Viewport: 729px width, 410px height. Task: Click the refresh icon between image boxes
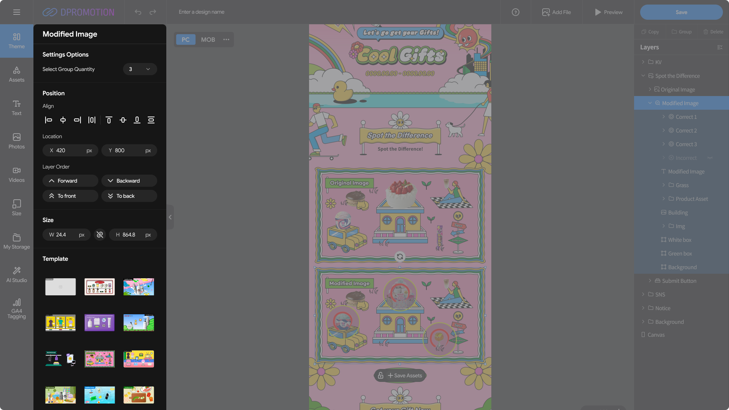(400, 257)
